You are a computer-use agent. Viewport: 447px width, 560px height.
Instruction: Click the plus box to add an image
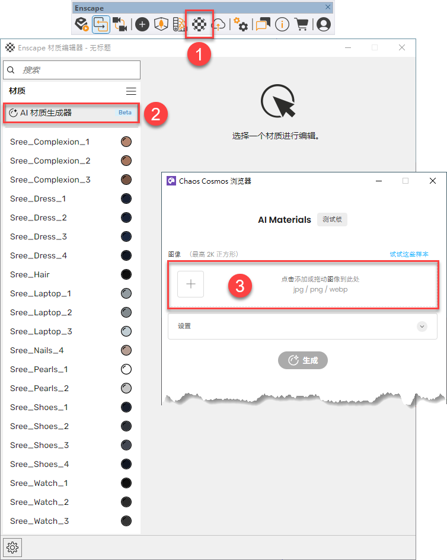(x=191, y=284)
